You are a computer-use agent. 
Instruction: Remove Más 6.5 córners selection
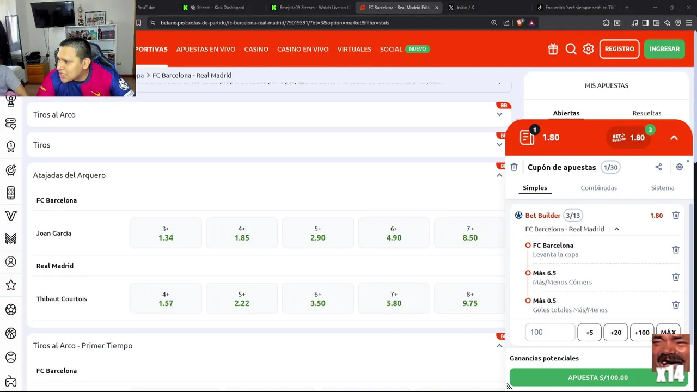pos(676,277)
